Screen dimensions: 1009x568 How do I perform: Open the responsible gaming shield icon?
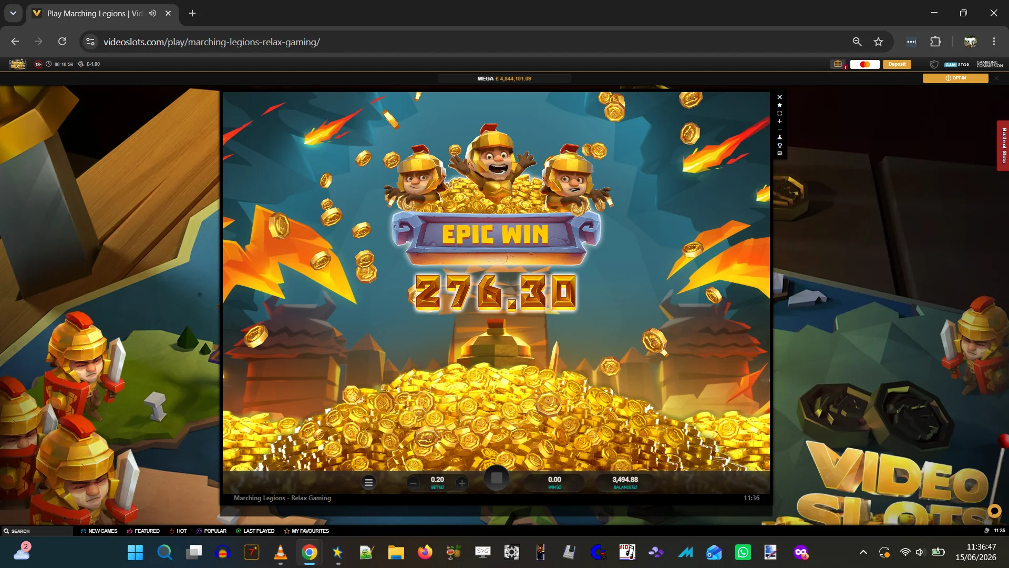pyautogui.click(x=934, y=64)
